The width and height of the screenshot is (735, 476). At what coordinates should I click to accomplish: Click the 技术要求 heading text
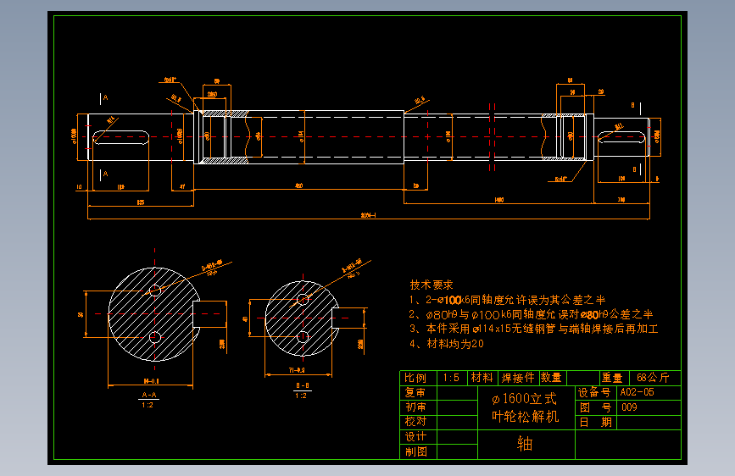(432, 285)
